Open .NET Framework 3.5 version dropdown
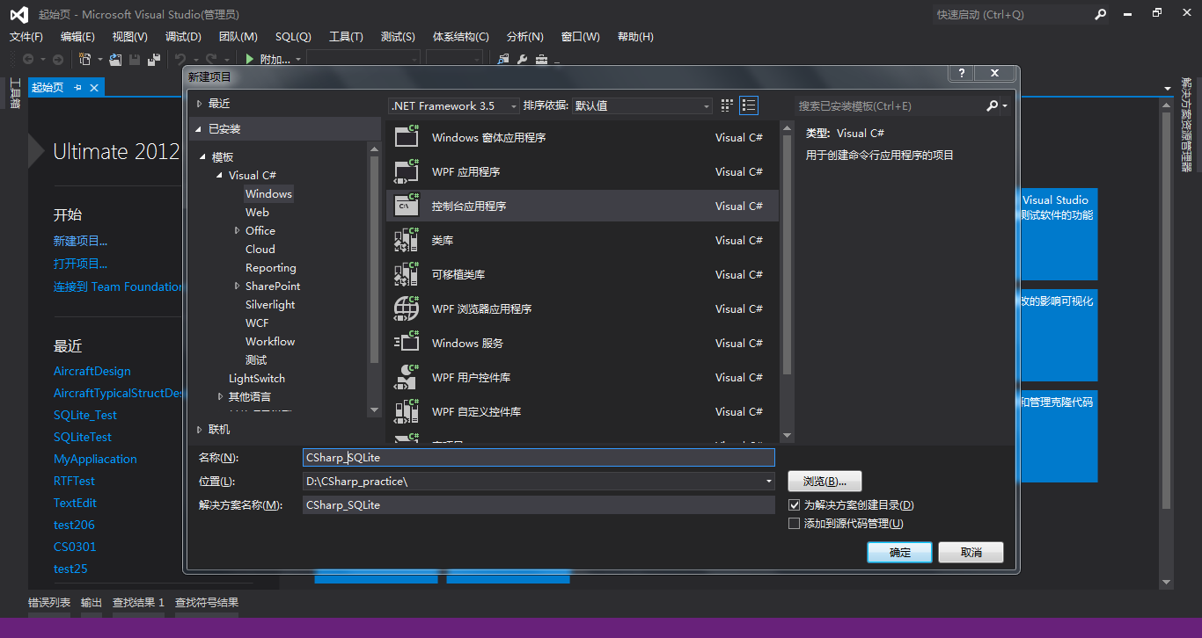1202x638 pixels. [454, 105]
